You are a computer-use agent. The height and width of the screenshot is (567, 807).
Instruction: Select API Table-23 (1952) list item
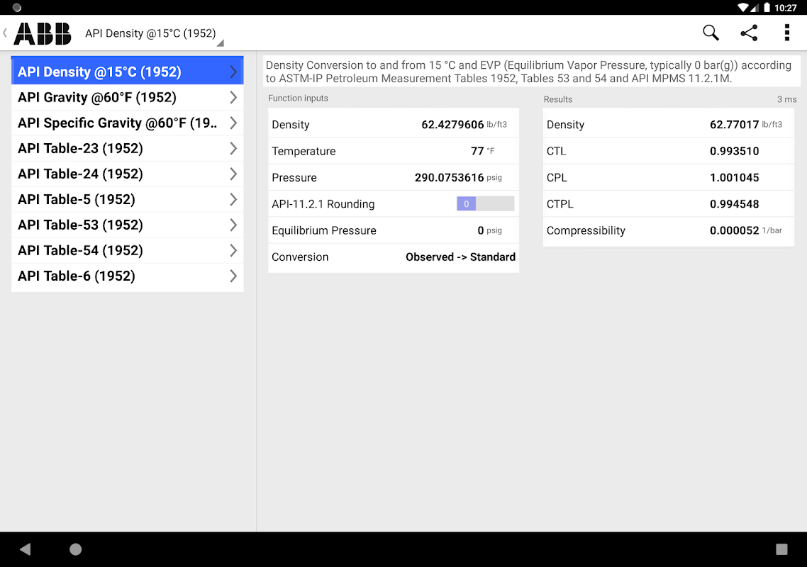coord(127,149)
